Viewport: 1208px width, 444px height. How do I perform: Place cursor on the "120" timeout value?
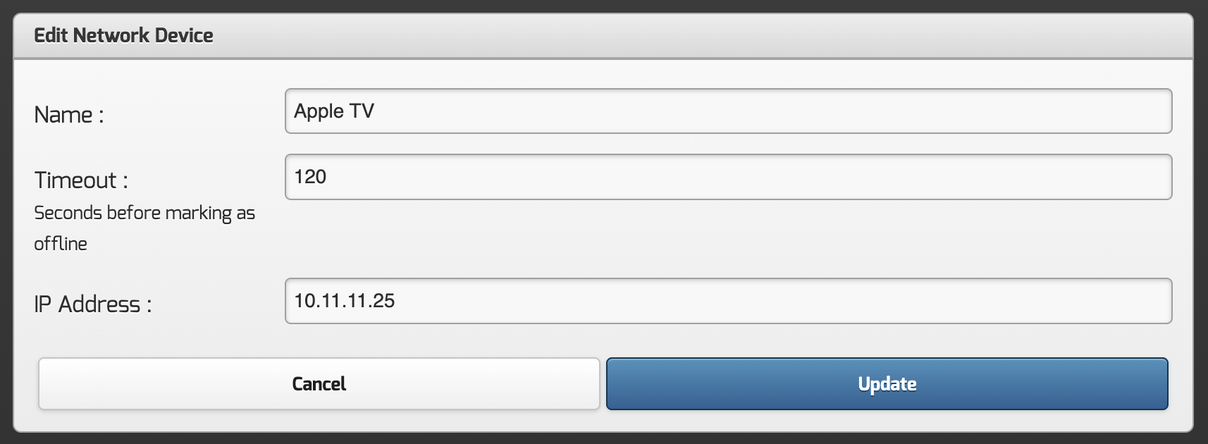coord(310,177)
